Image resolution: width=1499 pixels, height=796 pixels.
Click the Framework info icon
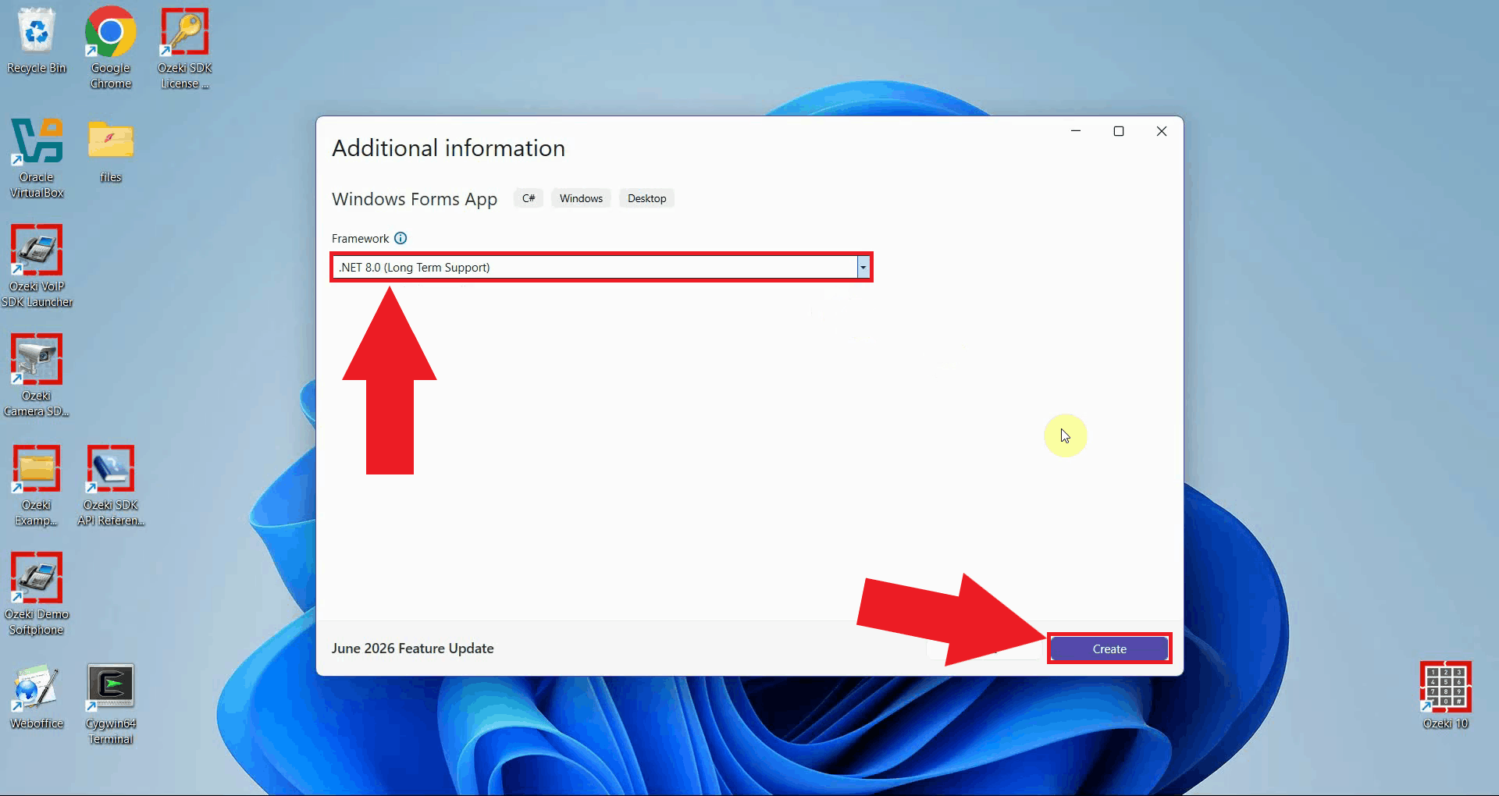[401, 238]
